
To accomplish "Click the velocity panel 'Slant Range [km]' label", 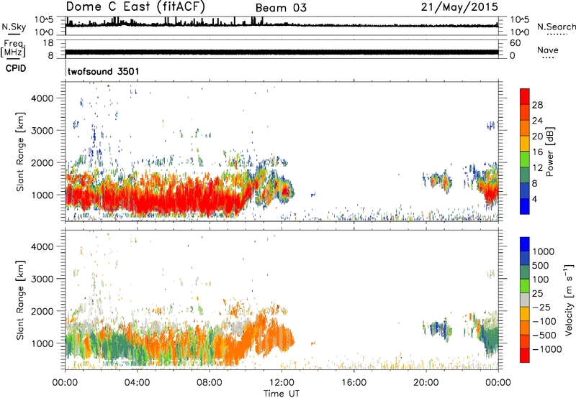I will tap(20, 300).
